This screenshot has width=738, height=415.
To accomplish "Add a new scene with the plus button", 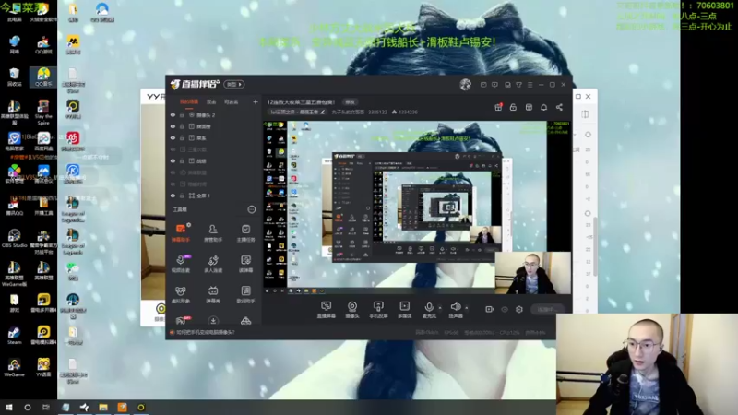I will click(x=256, y=101).
